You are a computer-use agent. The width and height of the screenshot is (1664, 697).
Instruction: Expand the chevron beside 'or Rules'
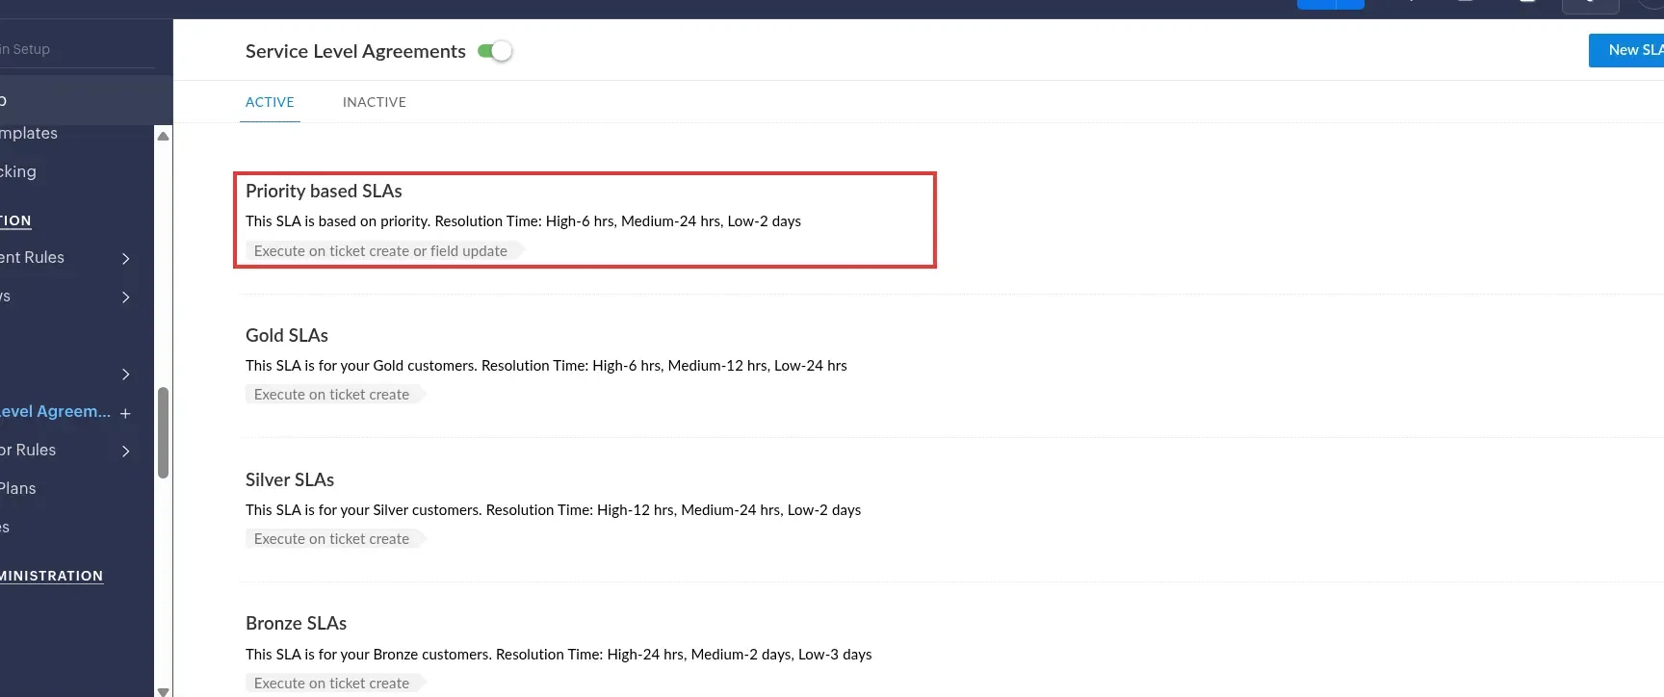pyautogui.click(x=125, y=451)
